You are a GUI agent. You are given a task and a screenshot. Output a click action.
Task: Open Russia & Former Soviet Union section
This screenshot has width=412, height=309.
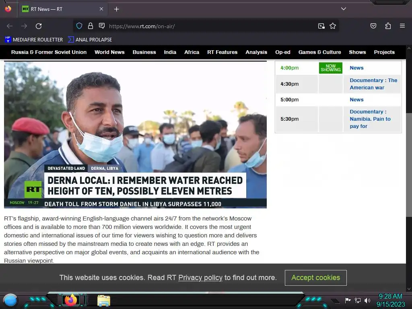tap(49, 52)
